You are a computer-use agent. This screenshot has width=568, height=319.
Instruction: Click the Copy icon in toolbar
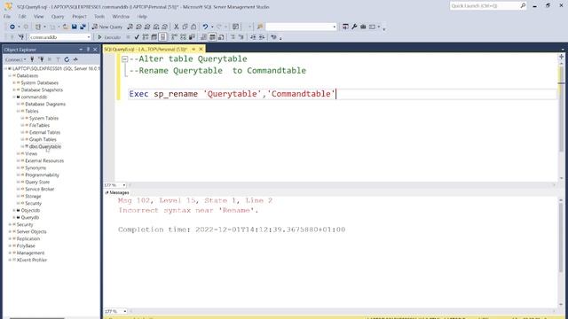pos(185,27)
